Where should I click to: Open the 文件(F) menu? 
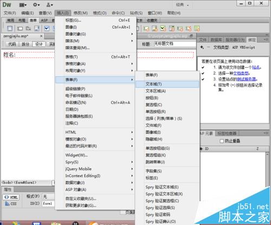point(10,13)
